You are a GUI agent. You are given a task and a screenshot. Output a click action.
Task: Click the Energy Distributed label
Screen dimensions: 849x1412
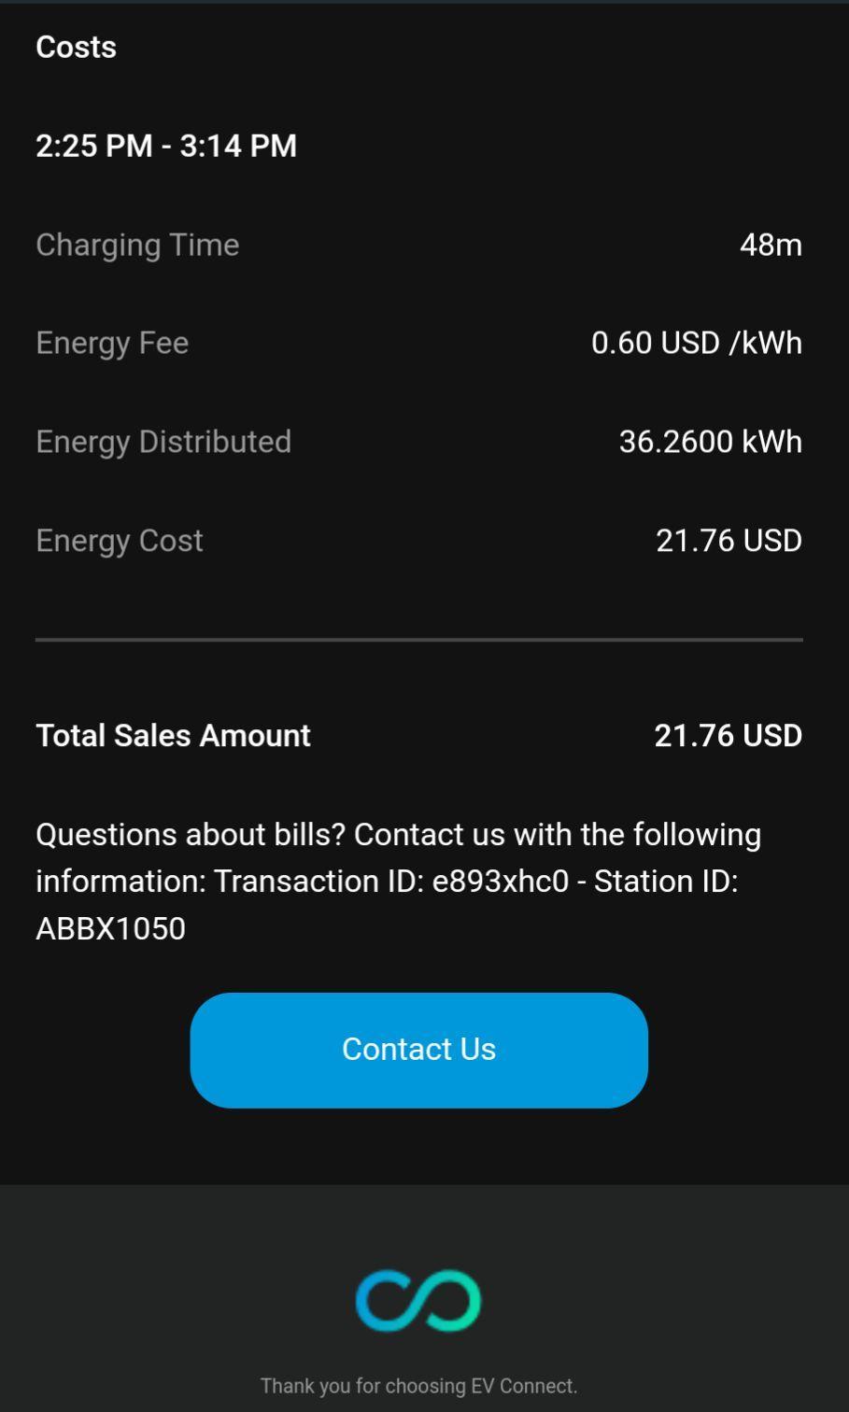[x=163, y=442]
